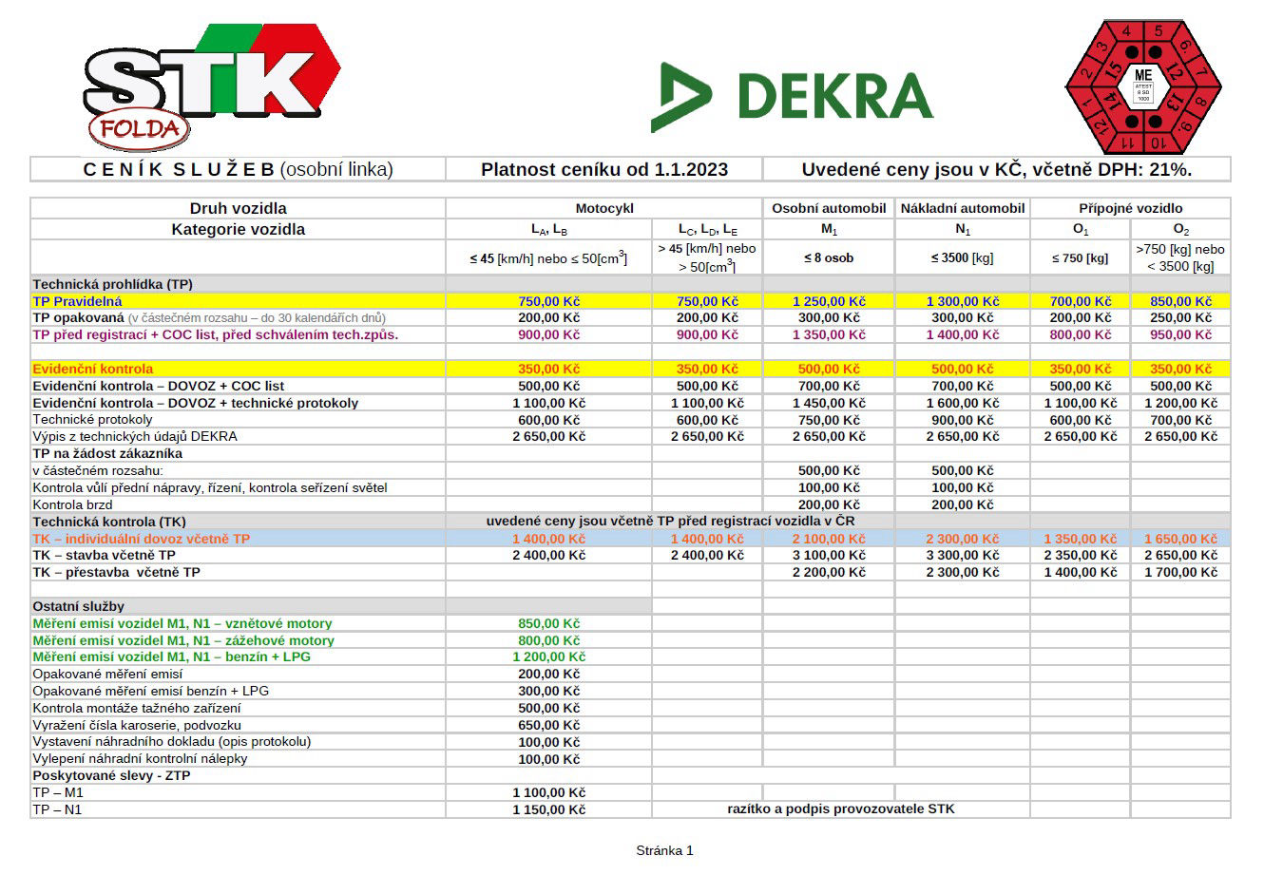The height and width of the screenshot is (875, 1264).
Task: Click the '3 300,00 Kč' price cell
Action: (963, 556)
